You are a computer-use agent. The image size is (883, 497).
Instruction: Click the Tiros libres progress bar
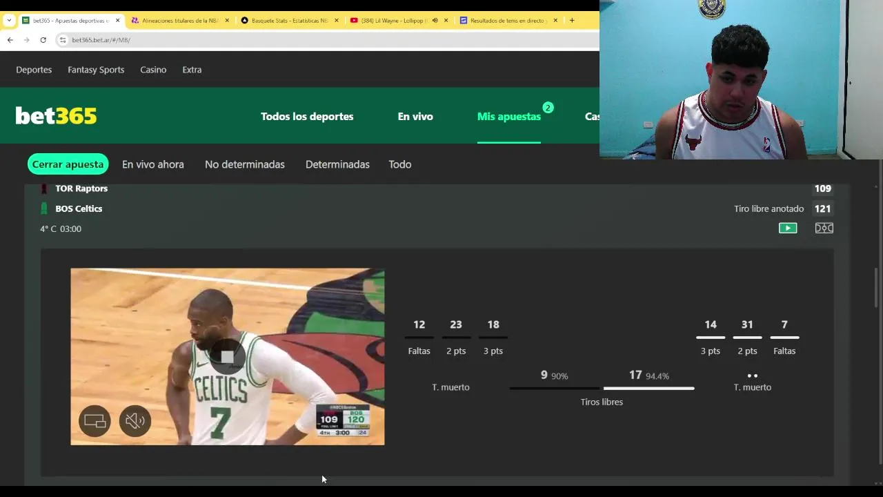click(602, 389)
